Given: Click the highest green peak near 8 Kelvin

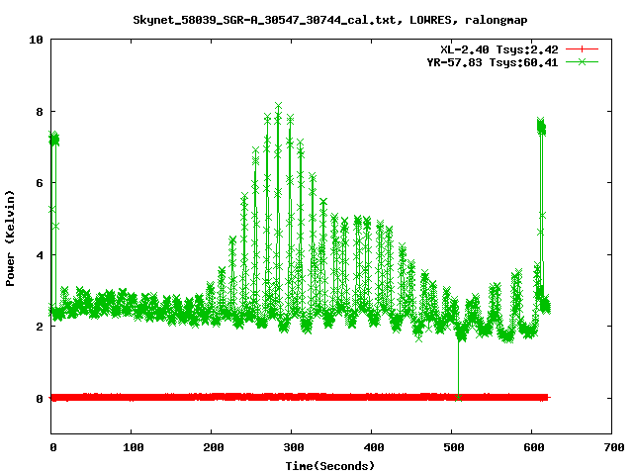Looking at the screenshot, I should [278, 106].
